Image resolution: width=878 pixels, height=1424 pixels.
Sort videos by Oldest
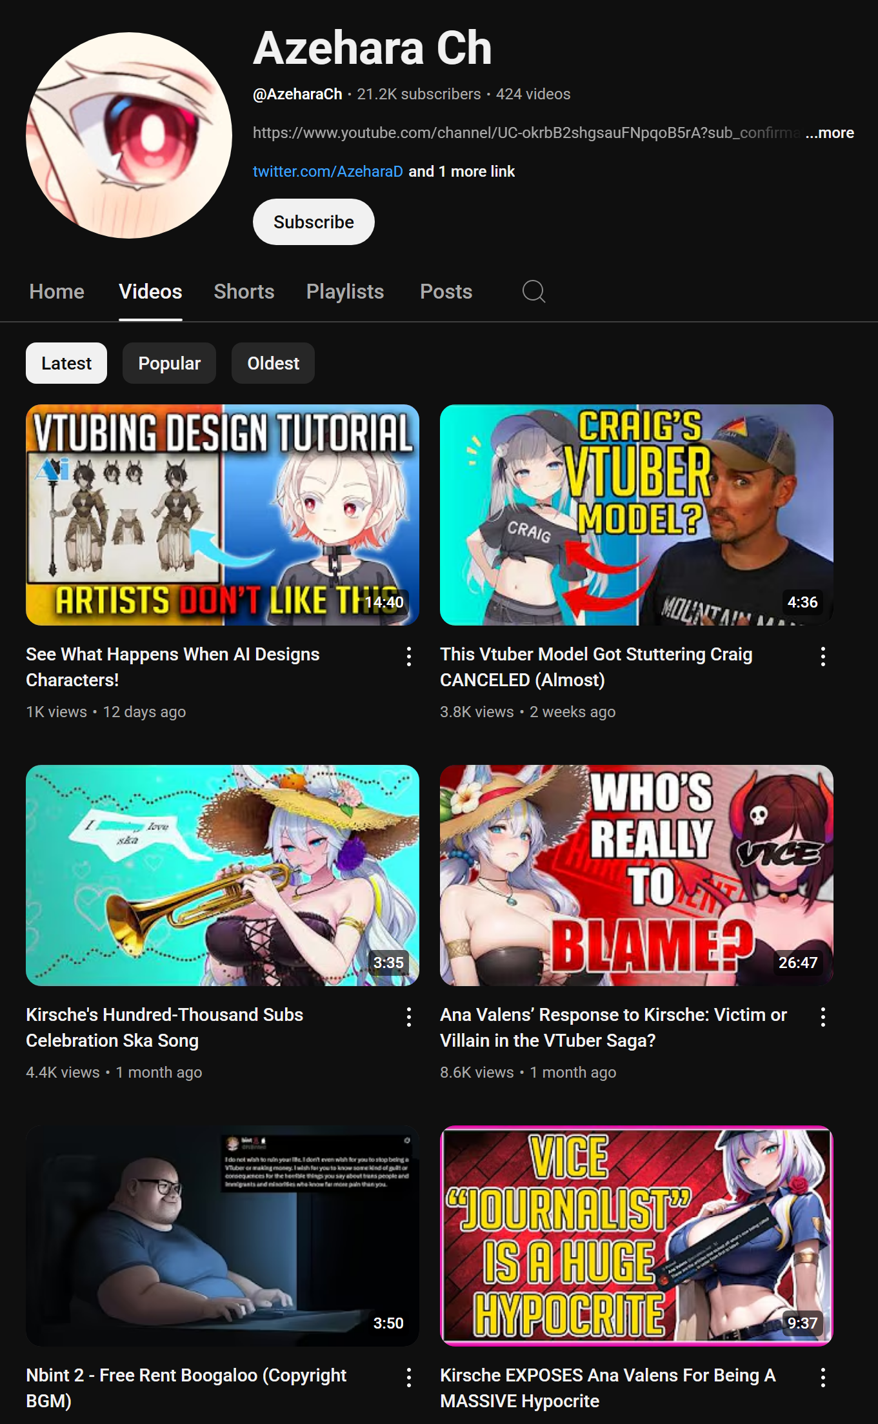[273, 363]
